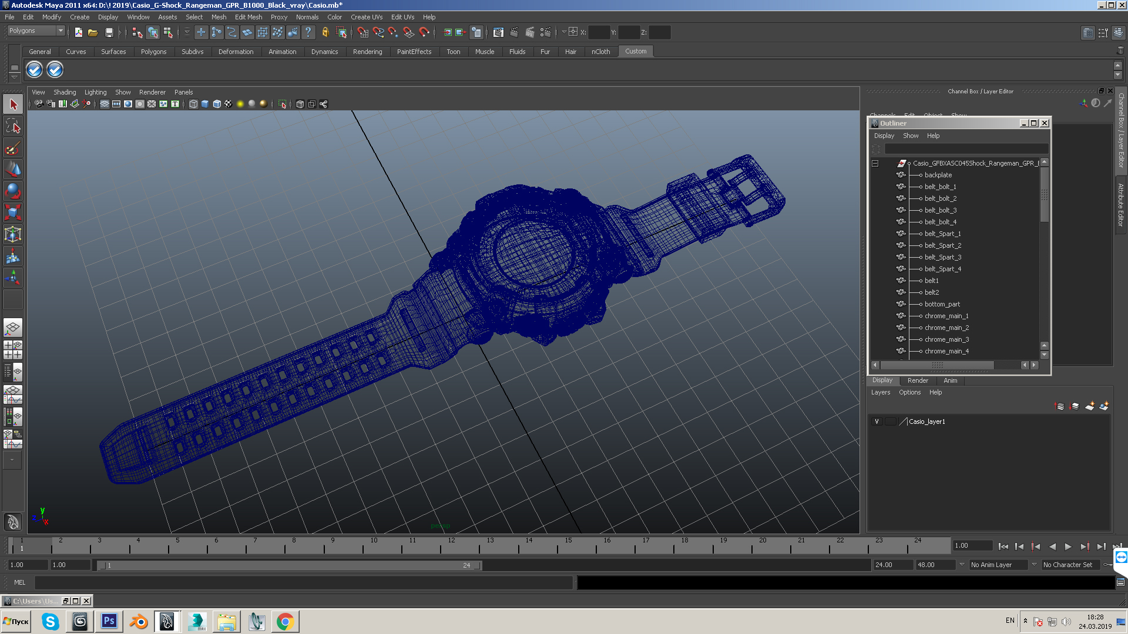The height and width of the screenshot is (634, 1128).
Task: Click the New Scene icon
Action: click(79, 32)
